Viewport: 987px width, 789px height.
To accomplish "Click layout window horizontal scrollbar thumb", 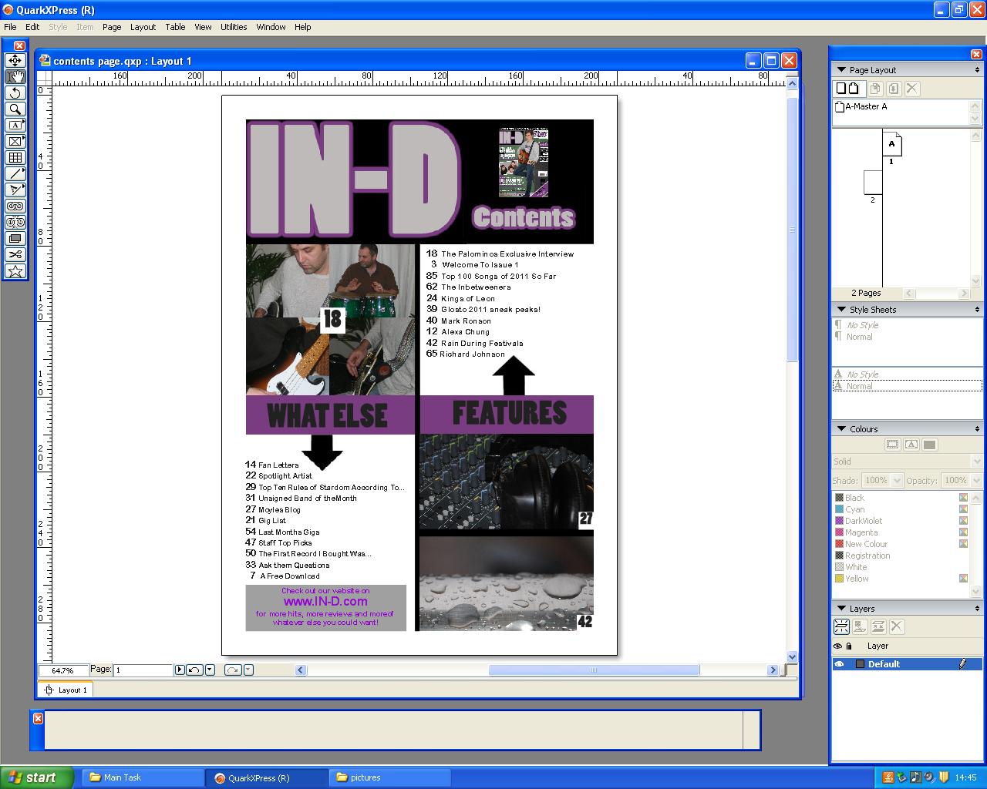I will (594, 670).
